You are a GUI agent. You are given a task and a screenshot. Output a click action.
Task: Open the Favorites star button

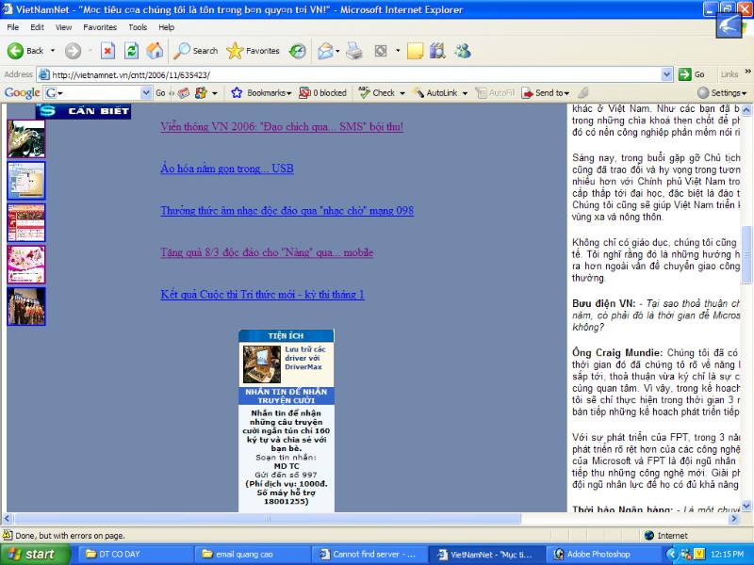(253, 51)
